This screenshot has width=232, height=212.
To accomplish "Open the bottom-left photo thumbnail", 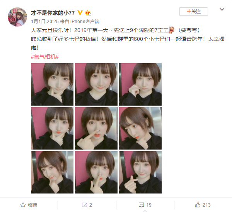I will (x=52, y=172).
